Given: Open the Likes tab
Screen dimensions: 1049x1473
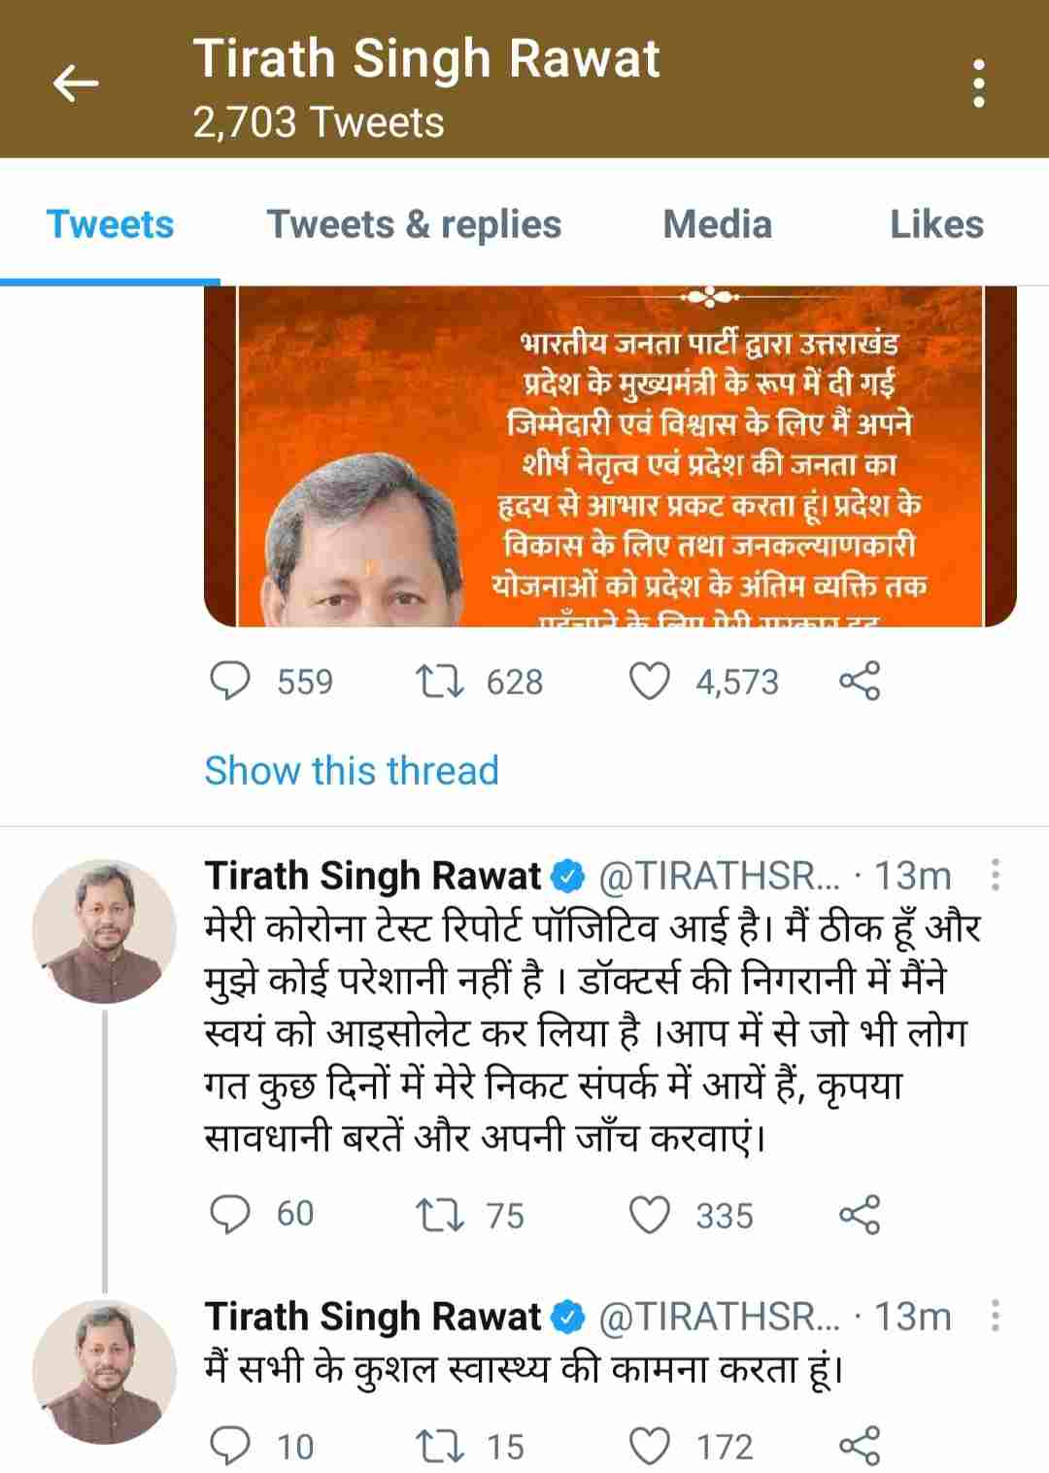Looking at the screenshot, I should tap(936, 224).
